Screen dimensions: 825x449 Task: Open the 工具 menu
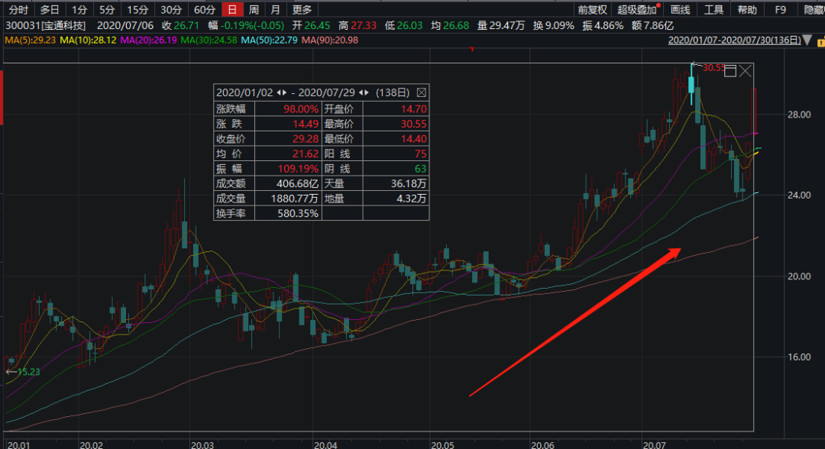(713, 10)
